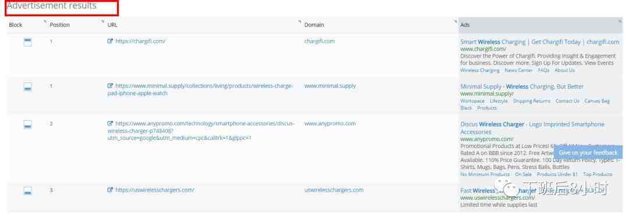The image size is (629, 216).
Task: Click position value 3 in the uswirelesschargers.com row
Action: 51,190
